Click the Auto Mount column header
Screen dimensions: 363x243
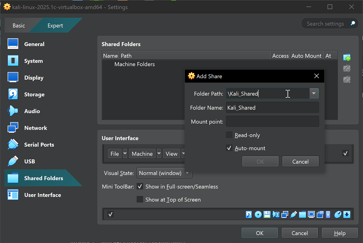click(x=306, y=56)
